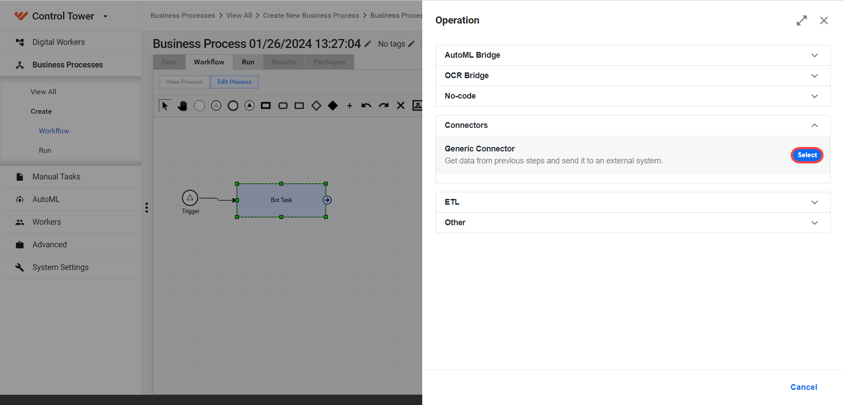Viewport: 844px width, 405px height.
Task: Click the X delete icon in toolbar
Action: (x=400, y=106)
